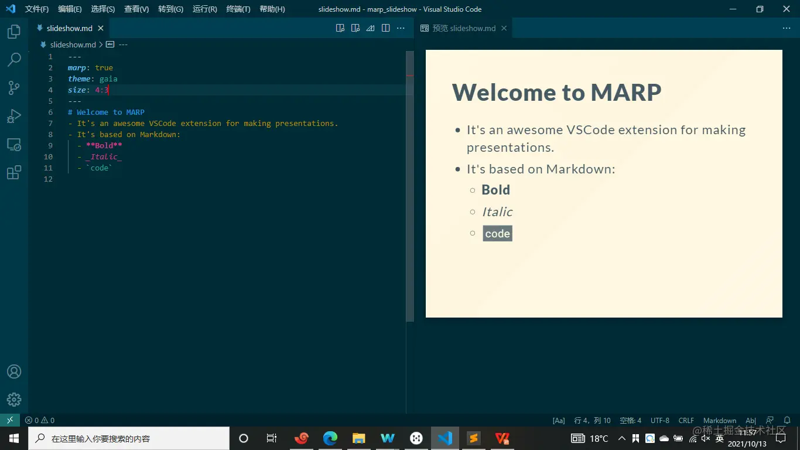Open Sublime Text from taskbar
Image resolution: width=800 pixels, height=450 pixels.
point(474,438)
